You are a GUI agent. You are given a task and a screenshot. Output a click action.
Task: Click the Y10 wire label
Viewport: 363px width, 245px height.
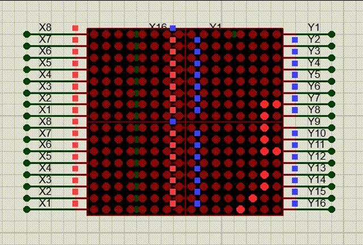point(317,133)
